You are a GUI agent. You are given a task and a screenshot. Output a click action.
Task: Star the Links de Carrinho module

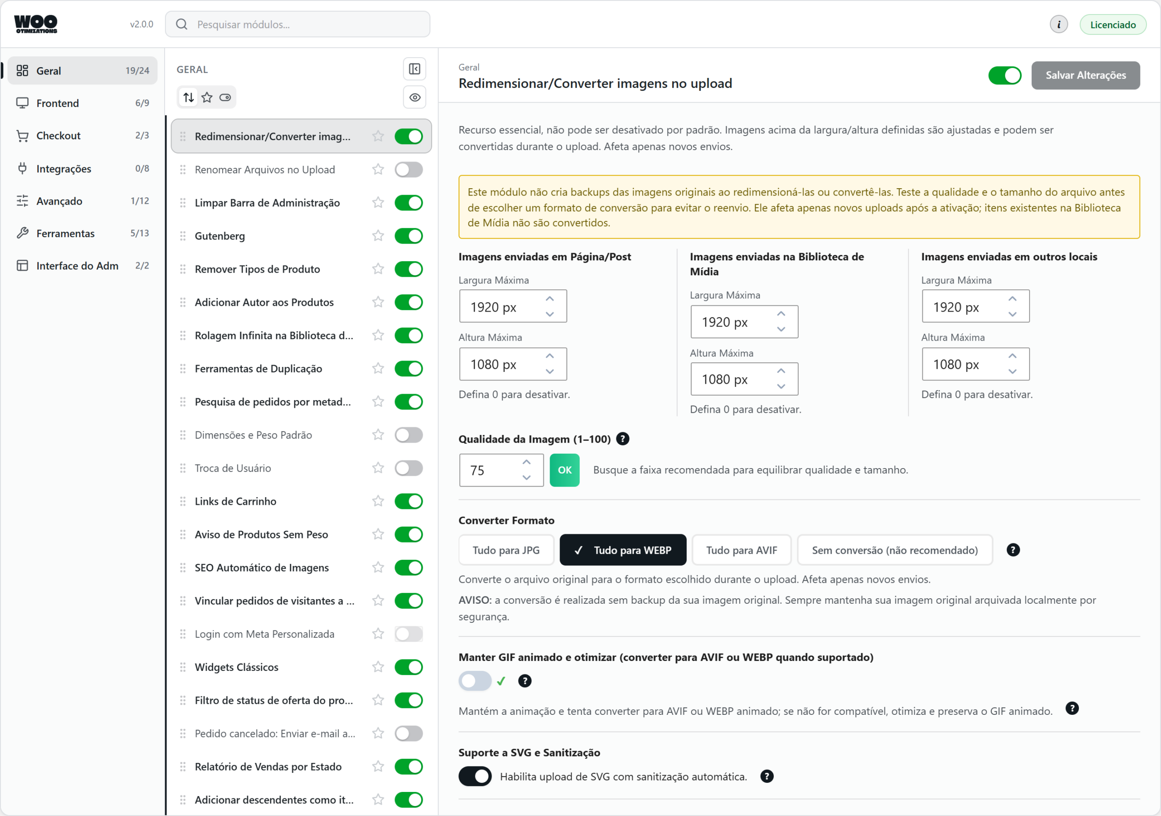[378, 501]
